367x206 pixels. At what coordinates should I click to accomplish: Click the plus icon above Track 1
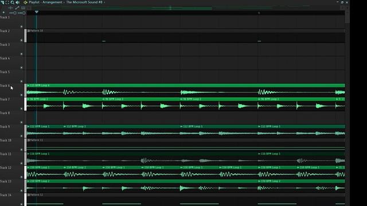point(3,13)
